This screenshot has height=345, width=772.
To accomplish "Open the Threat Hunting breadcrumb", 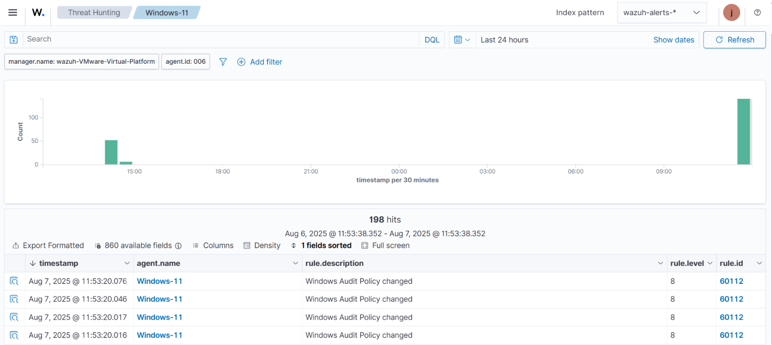I will coord(94,12).
